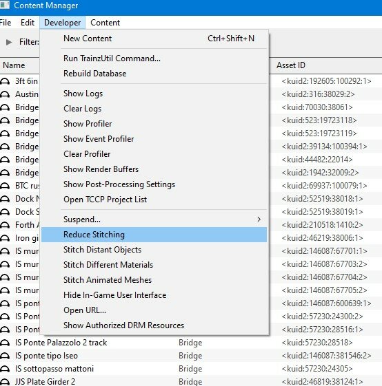Click icon of IS sottopasso mattoni

(4, 369)
